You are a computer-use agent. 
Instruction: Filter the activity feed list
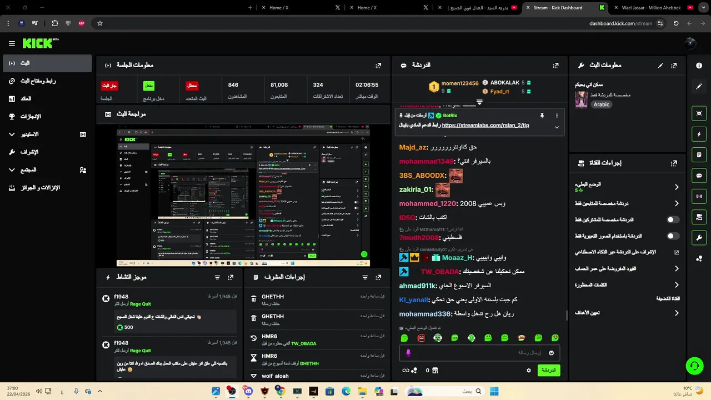pyautogui.click(x=217, y=277)
